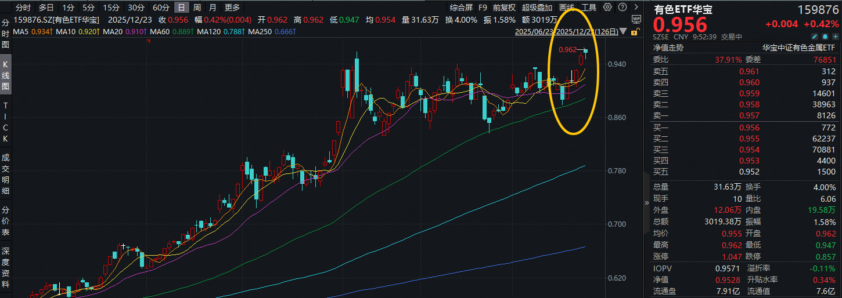The image size is (842, 298).
Task: Open the date range dropdown triangle
Action: pyautogui.click(x=624, y=31)
